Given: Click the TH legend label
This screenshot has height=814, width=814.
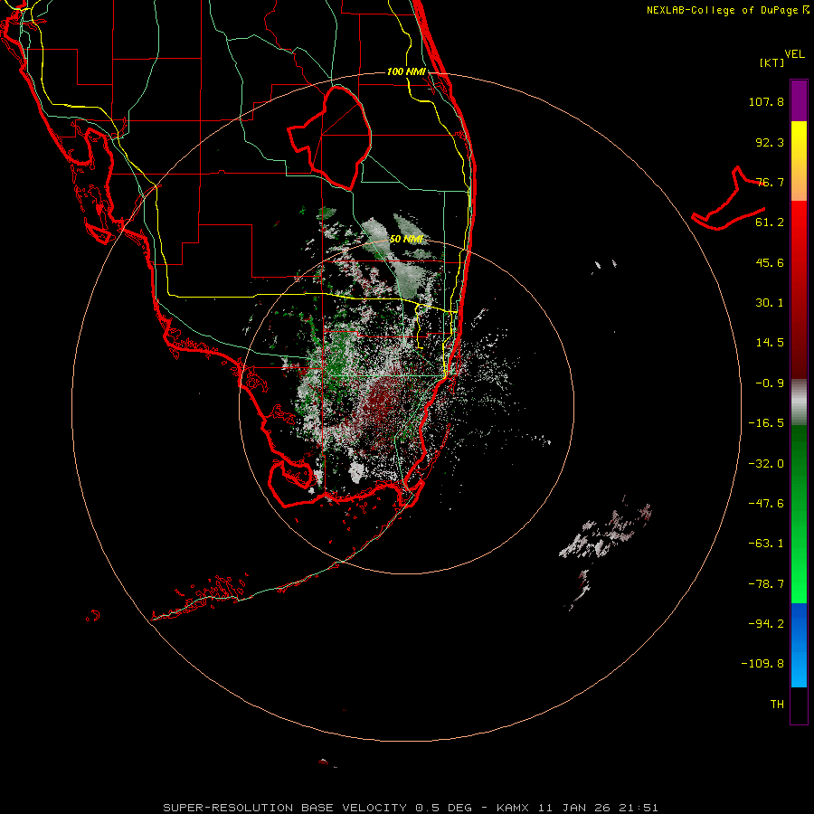Looking at the screenshot, I should (777, 705).
